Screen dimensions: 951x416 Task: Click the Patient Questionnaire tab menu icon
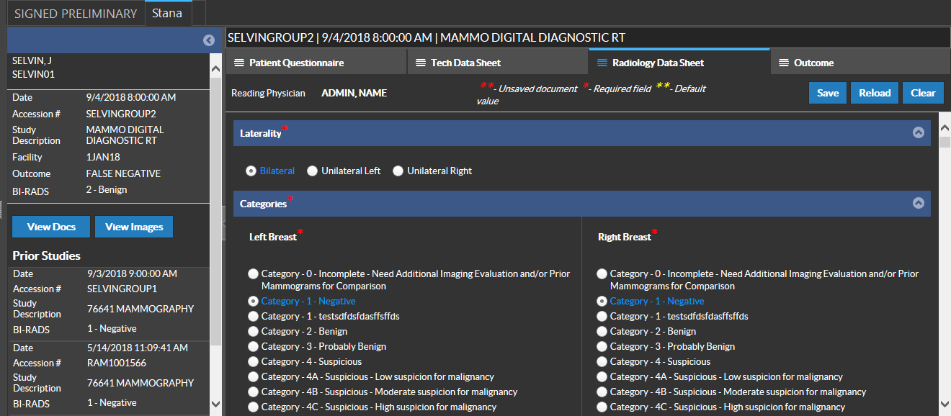tap(239, 63)
